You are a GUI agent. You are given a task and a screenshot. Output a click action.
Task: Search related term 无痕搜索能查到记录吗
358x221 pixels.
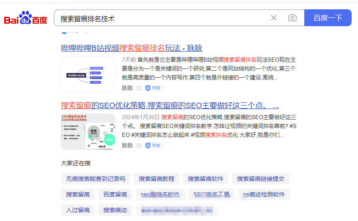(x=96, y=179)
